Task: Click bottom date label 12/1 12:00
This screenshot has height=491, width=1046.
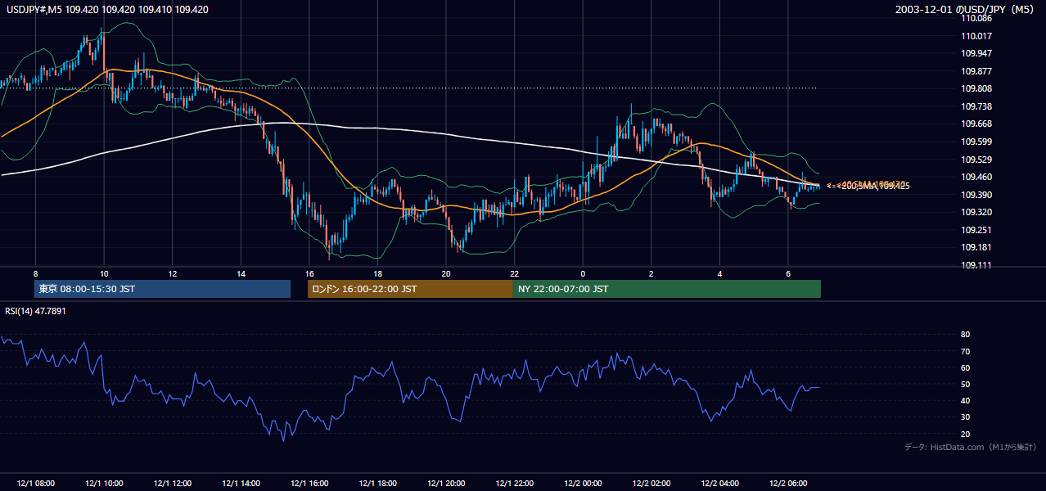Action: [173, 484]
